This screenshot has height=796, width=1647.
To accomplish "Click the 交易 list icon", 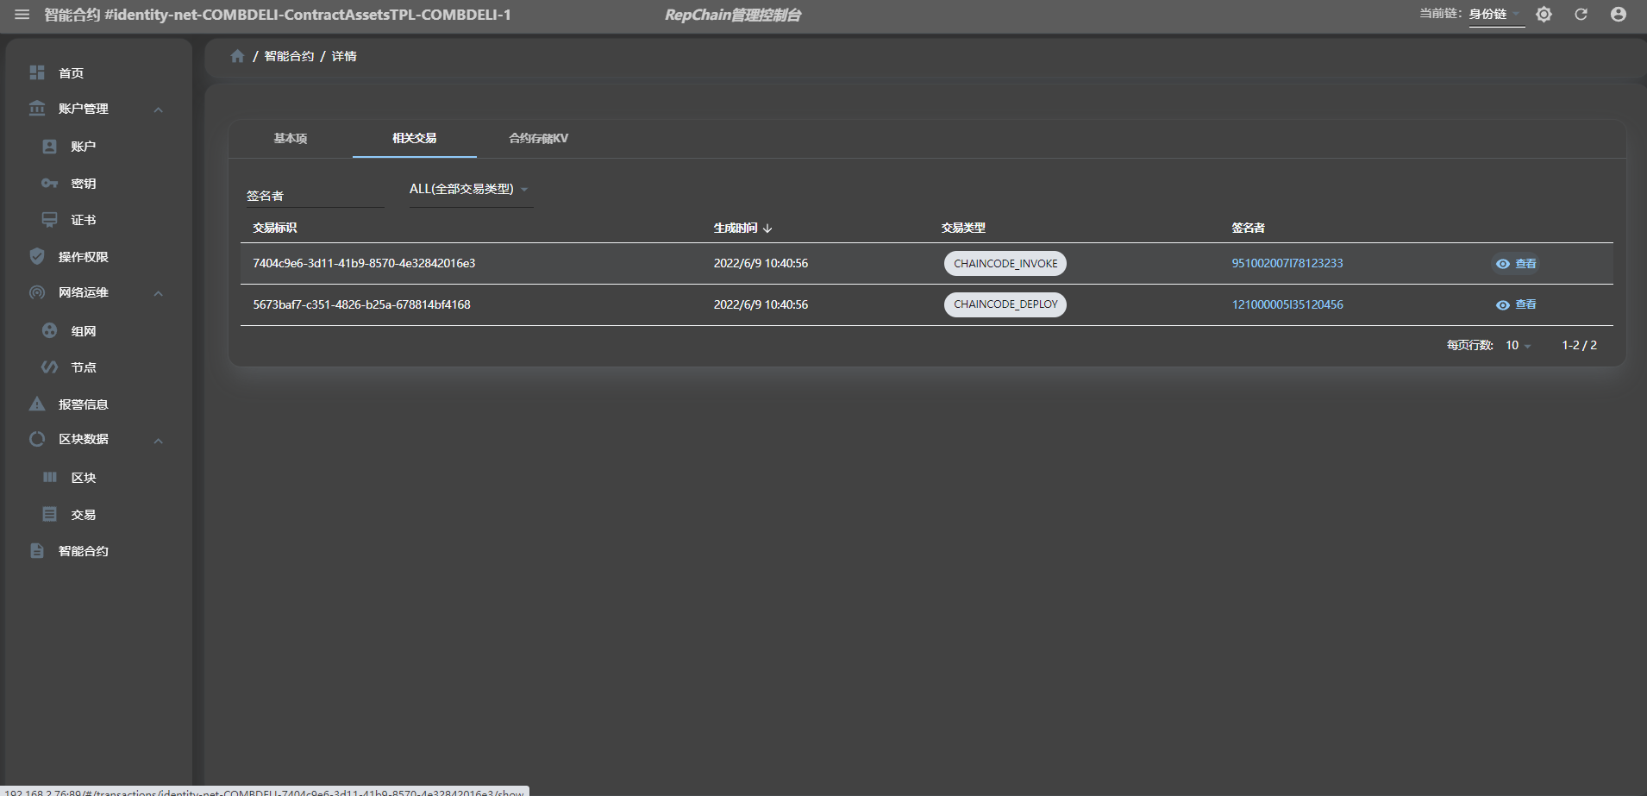I will (x=50, y=514).
